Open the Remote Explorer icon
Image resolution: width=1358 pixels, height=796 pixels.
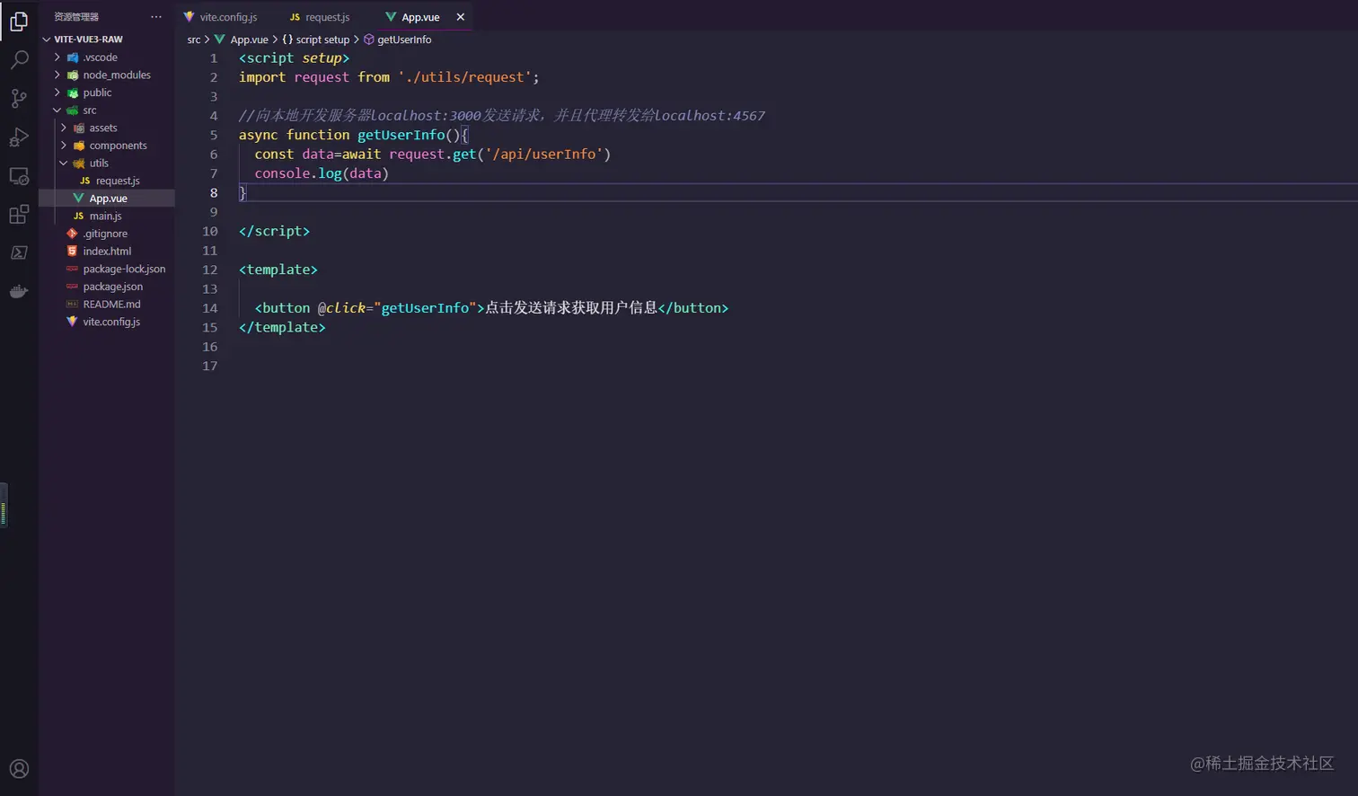(19, 176)
